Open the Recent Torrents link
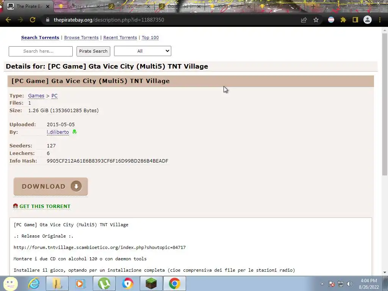The image size is (388, 291). point(120,38)
